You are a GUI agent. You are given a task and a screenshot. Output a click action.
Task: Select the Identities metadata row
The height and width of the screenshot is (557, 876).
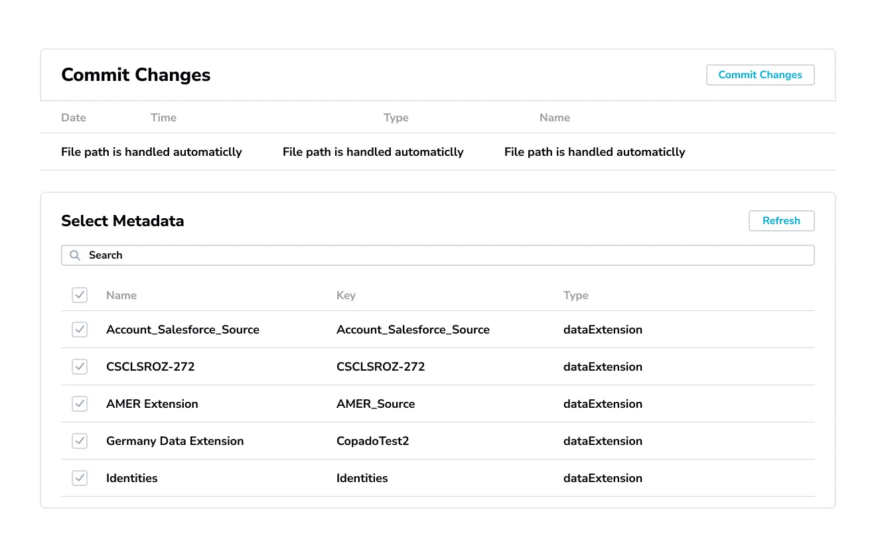click(x=362, y=478)
